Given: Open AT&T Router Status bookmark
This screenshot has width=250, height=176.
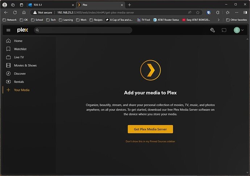Looking at the screenshot, I should (x=166, y=20).
